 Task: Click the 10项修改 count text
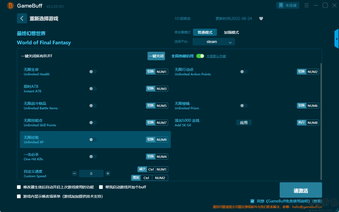point(182,19)
